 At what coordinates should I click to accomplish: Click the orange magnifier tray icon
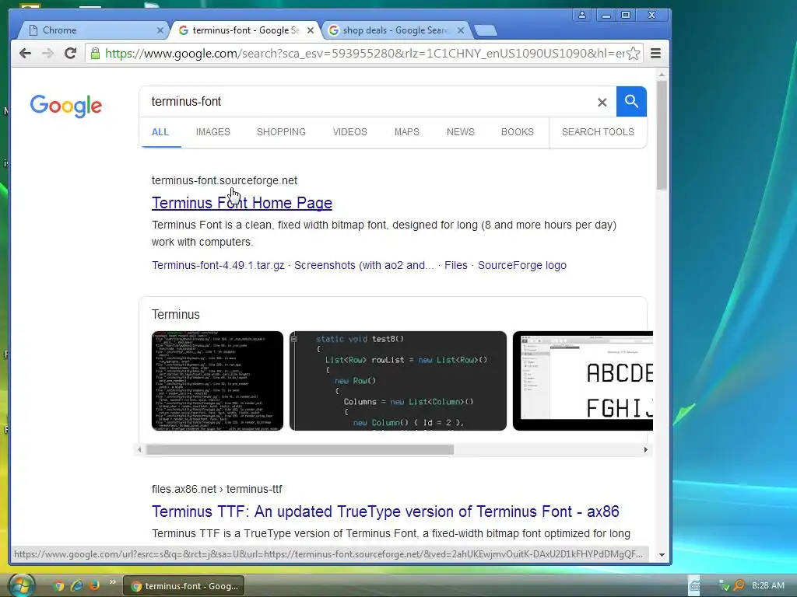click(739, 586)
